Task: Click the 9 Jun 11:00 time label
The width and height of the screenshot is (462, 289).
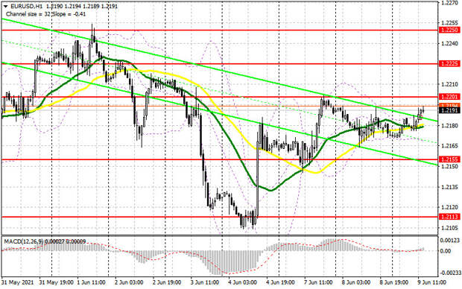Action: (431, 282)
